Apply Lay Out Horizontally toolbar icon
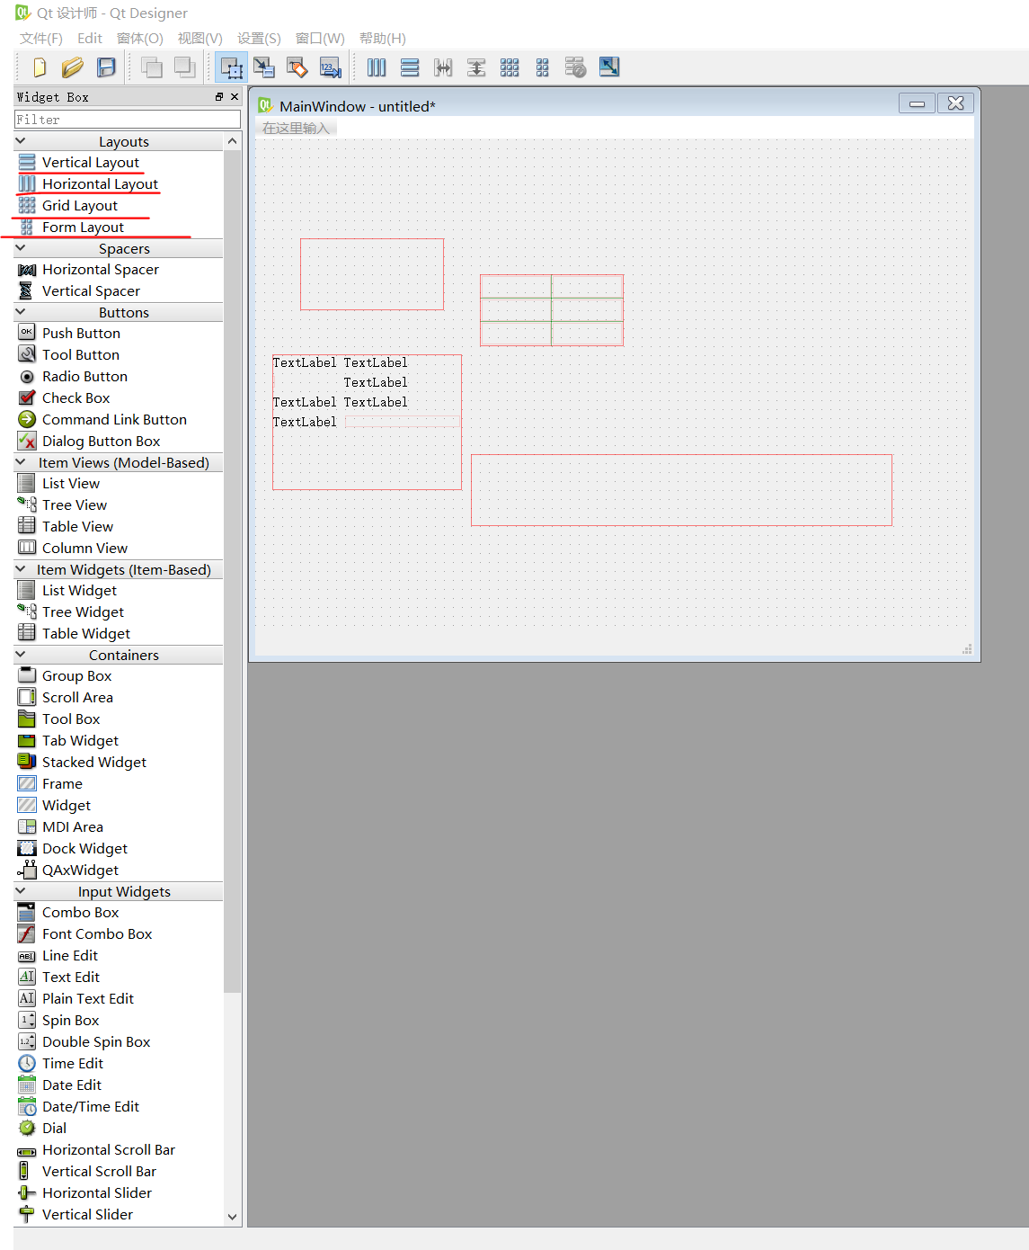1029x1250 pixels. [x=377, y=67]
